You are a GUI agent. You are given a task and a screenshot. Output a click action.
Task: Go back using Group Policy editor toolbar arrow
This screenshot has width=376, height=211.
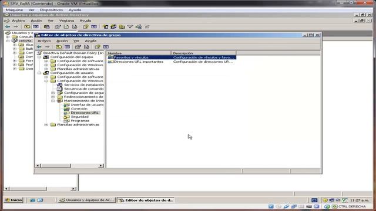[39, 47]
